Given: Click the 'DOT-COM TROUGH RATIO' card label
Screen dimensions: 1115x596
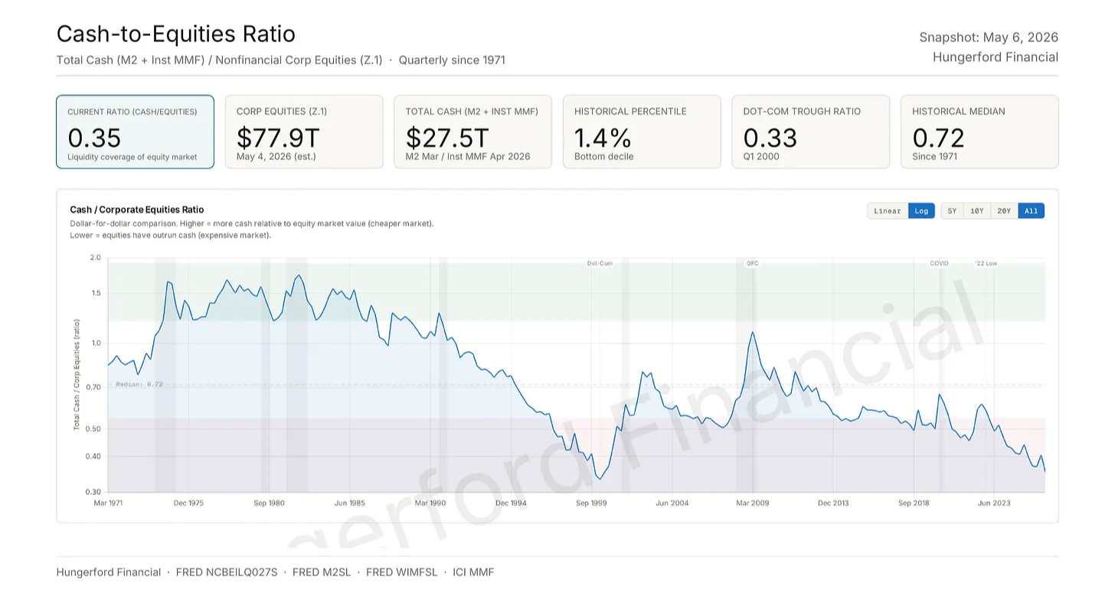Looking at the screenshot, I should [x=802, y=112].
